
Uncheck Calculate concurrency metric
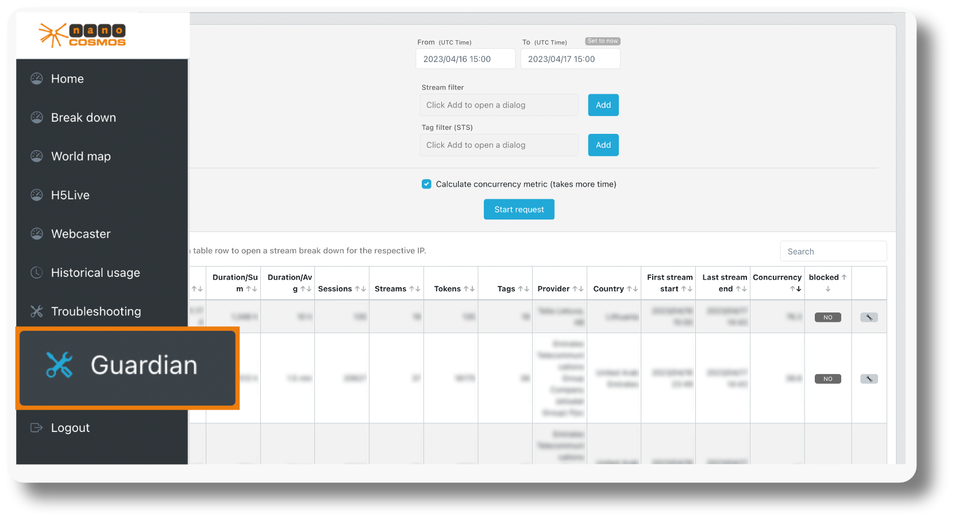click(x=426, y=184)
